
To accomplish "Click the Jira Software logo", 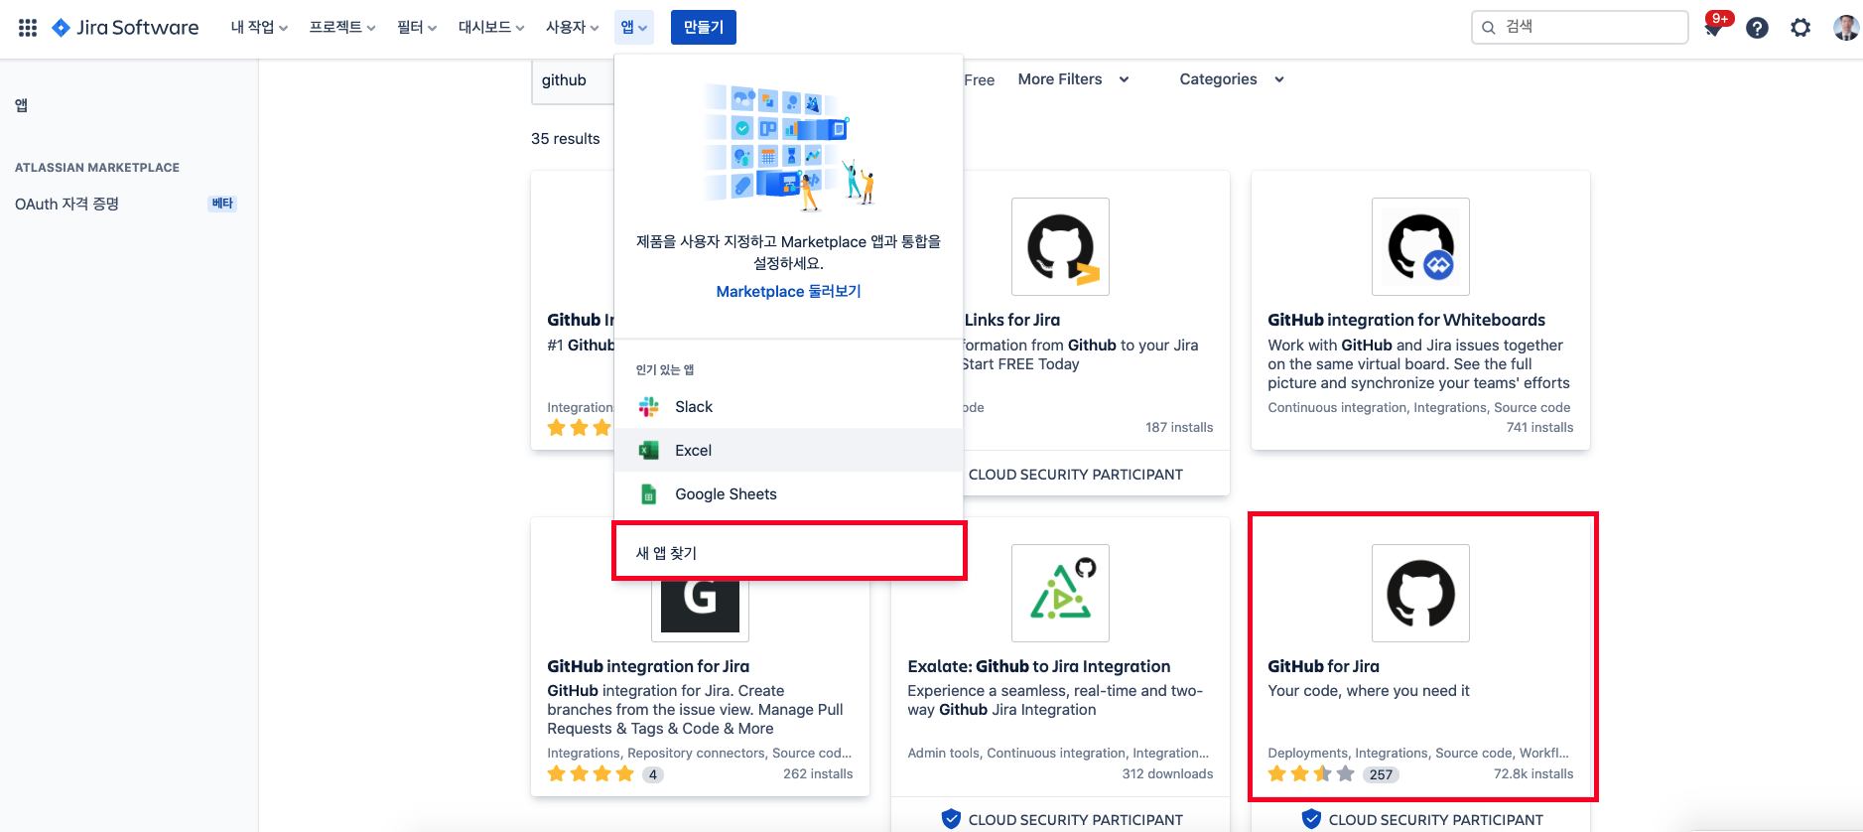I will pos(125,28).
